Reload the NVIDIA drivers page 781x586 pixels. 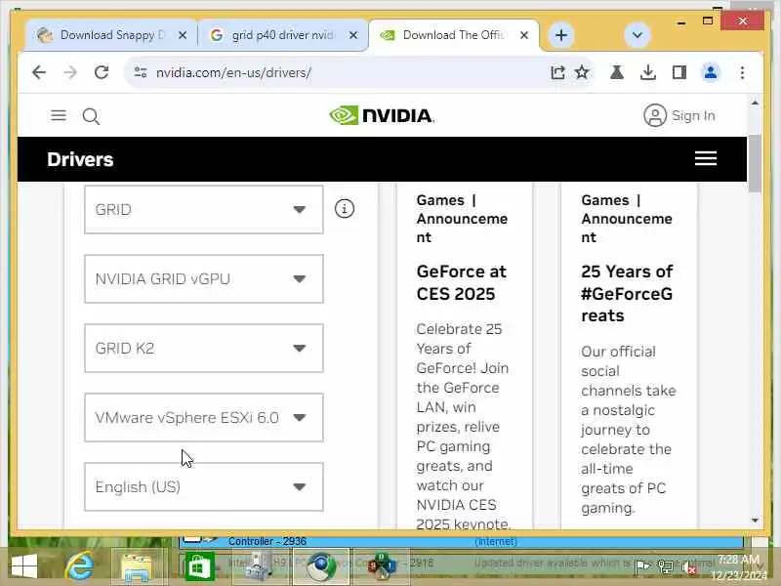(x=102, y=72)
